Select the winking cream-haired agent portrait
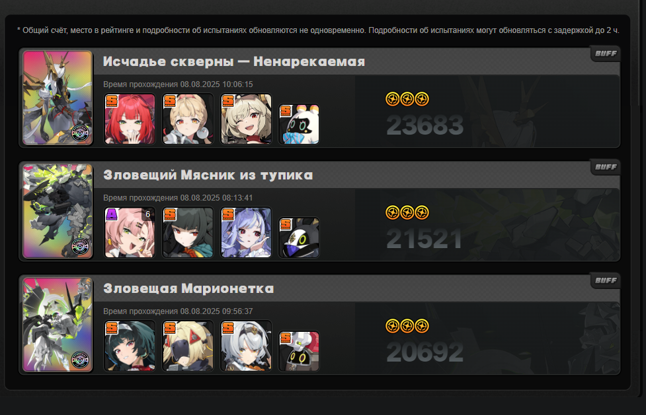This screenshot has height=415, width=646. coord(246,119)
